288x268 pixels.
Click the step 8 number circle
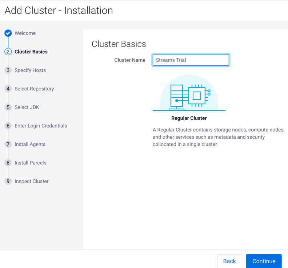point(8,163)
